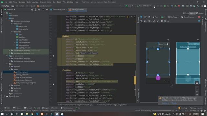The width and height of the screenshot is (207, 116).
Task: Open the AVD device manager icon
Action: pos(194,6)
